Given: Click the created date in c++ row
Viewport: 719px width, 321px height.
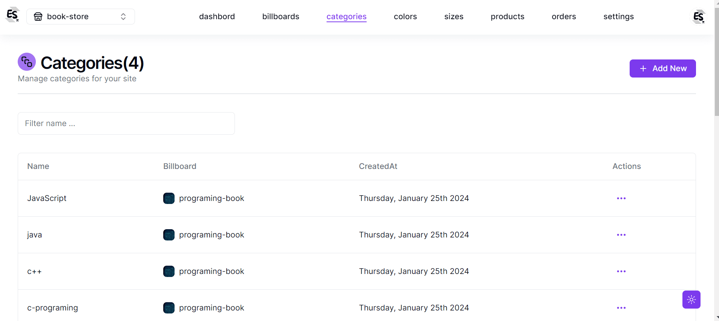Looking at the screenshot, I should coord(414,271).
